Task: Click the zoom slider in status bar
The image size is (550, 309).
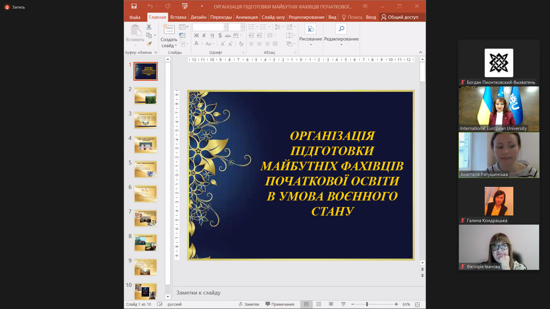Action: coord(367,304)
